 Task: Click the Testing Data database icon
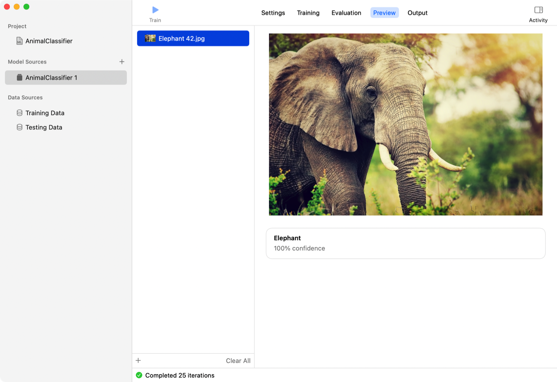(x=20, y=127)
